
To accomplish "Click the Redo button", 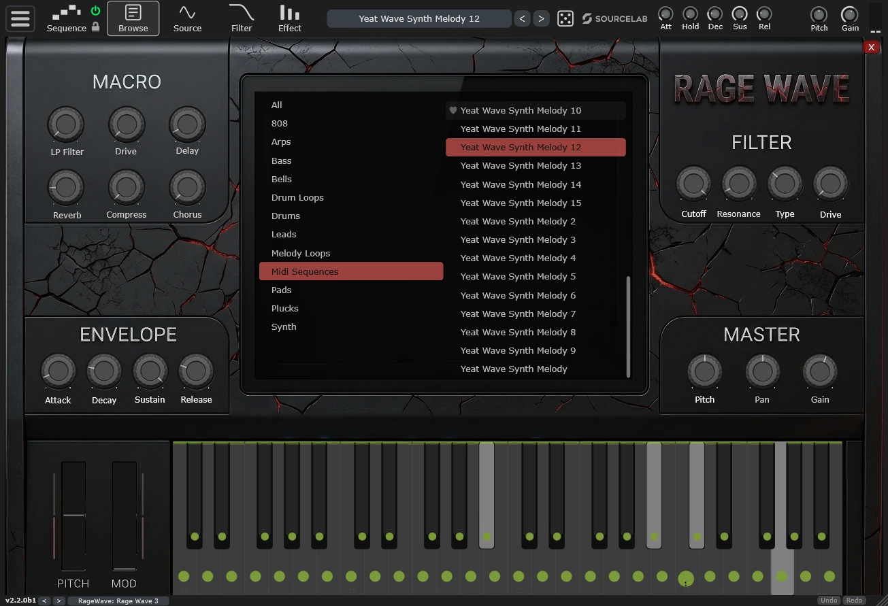I will pyautogui.click(x=854, y=601).
